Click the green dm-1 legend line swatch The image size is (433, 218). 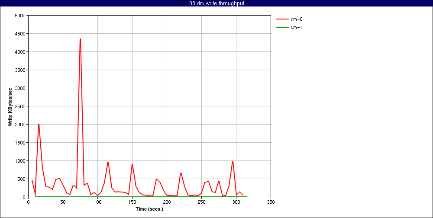[282, 27]
